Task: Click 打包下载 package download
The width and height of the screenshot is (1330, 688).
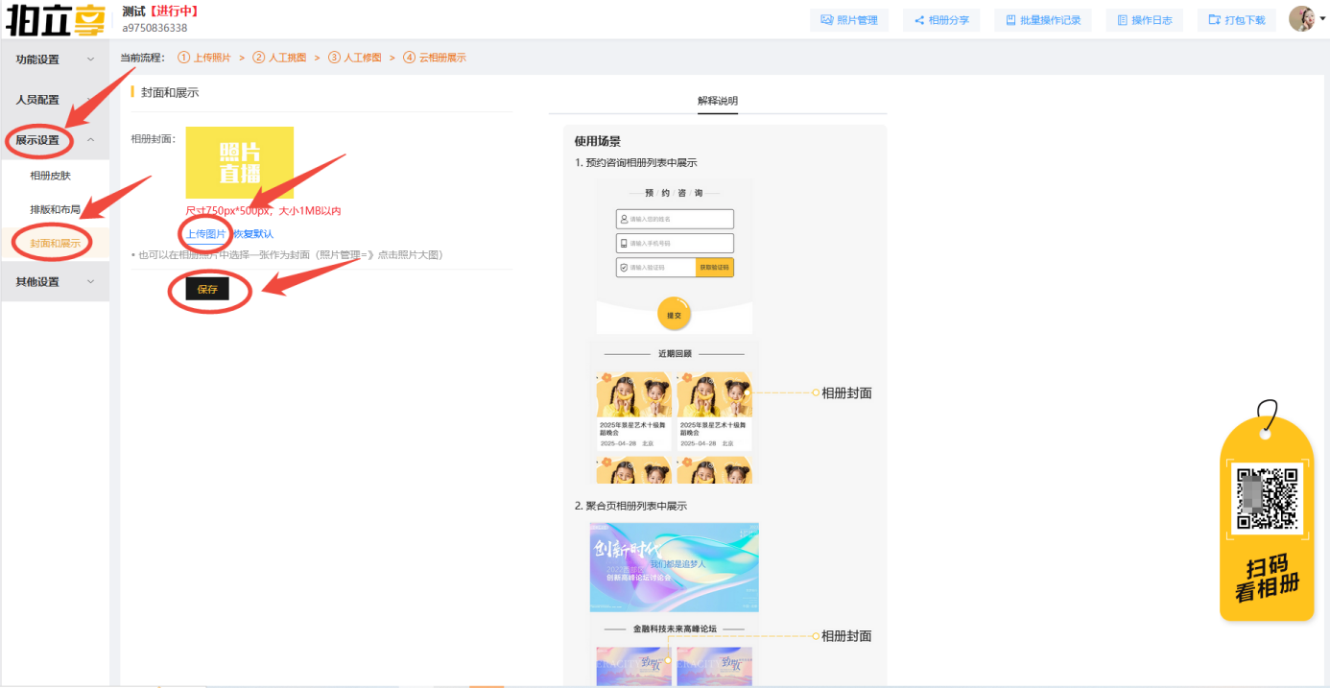Action: coord(1236,20)
